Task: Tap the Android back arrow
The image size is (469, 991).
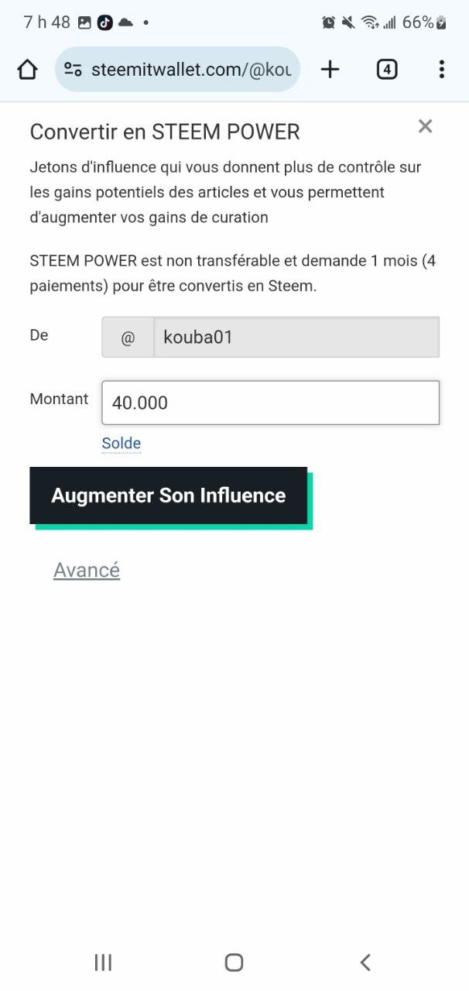Action: [365, 962]
